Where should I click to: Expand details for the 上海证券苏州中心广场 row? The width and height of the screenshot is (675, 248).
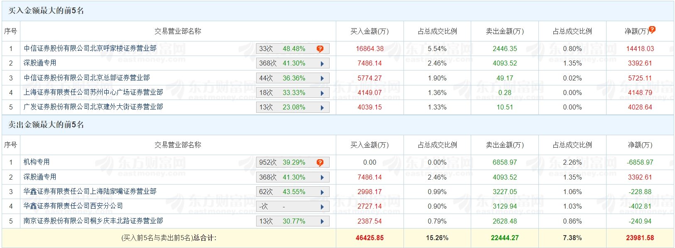[x=322, y=93]
